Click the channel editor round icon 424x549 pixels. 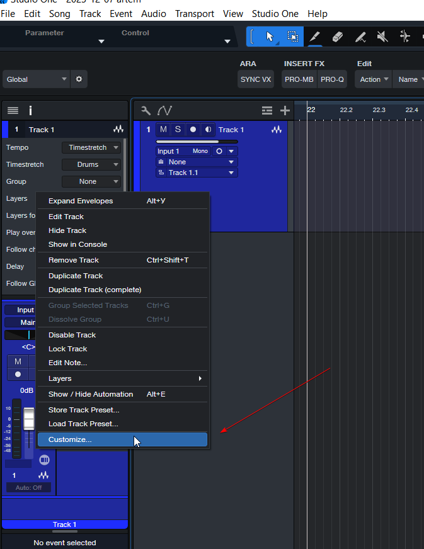pos(45,460)
